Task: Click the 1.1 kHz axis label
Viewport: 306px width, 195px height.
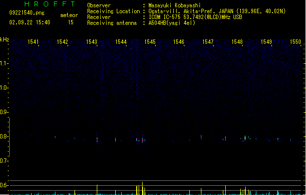Action: [x=4, y=63]
